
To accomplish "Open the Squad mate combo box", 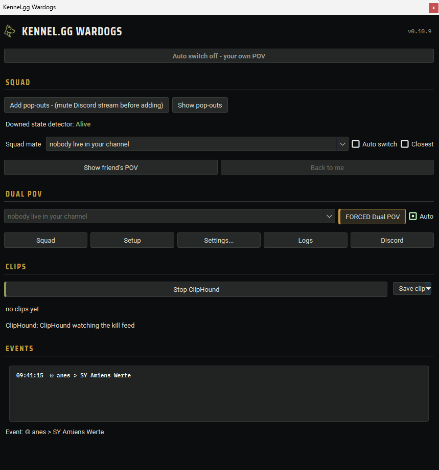I will point(197,144).
